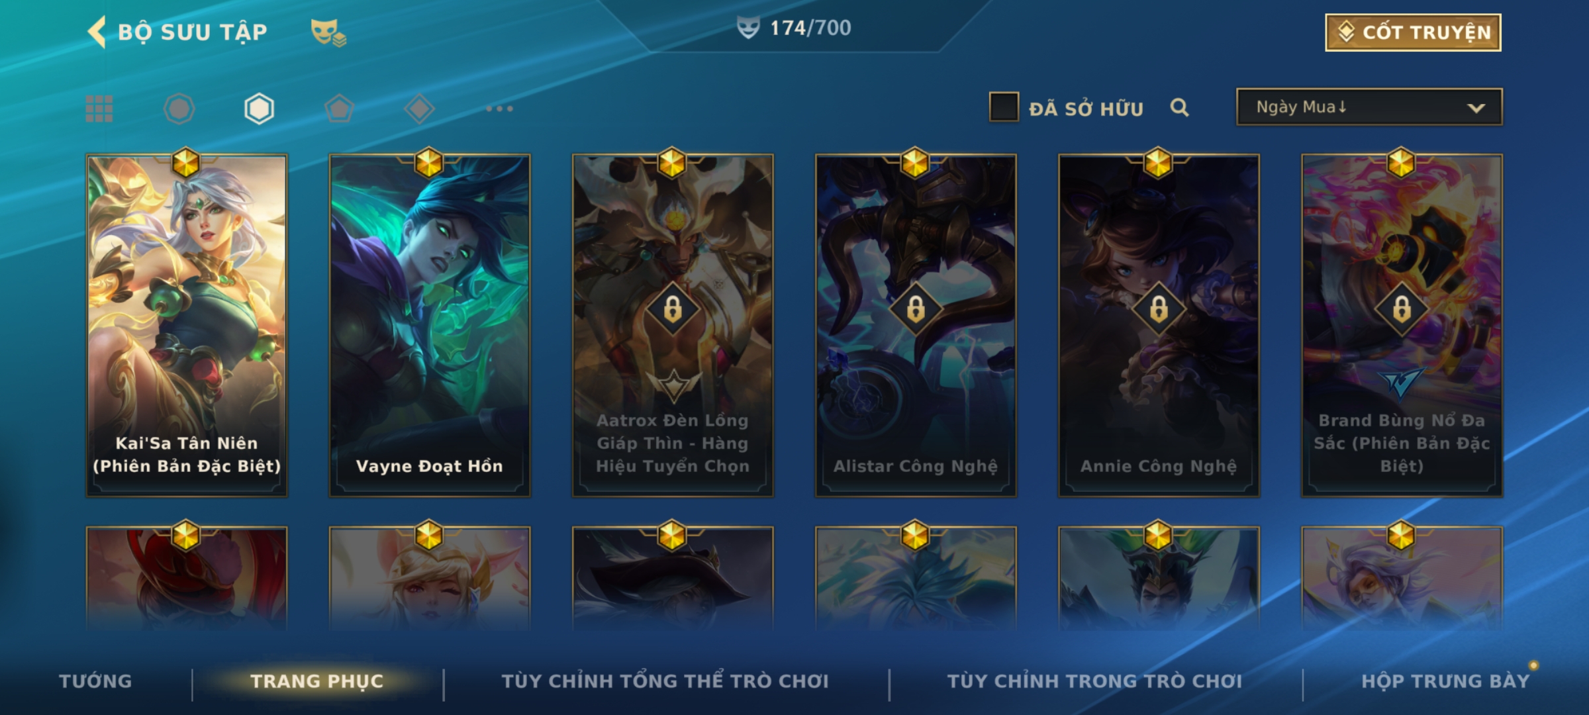Open the mask and coins icon

click(328, 32)
